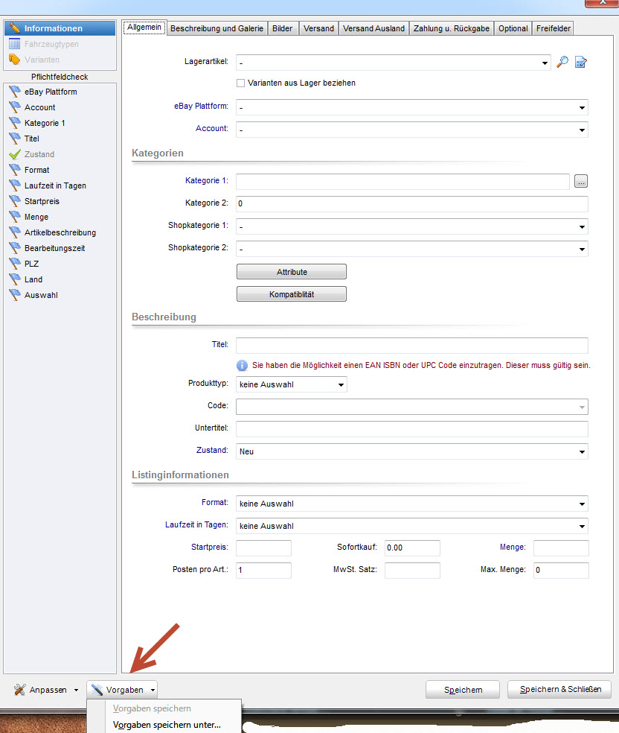Enable Varianten aus Lager beziehen checkbox
This screenshot has height=733, width=619.
click(x=240, y=83)
